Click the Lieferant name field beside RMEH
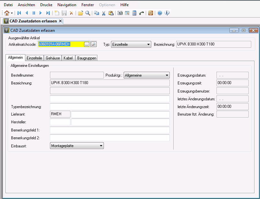This screenshot has height=199, width=260. pyautogui.click(x=120, y=114)
